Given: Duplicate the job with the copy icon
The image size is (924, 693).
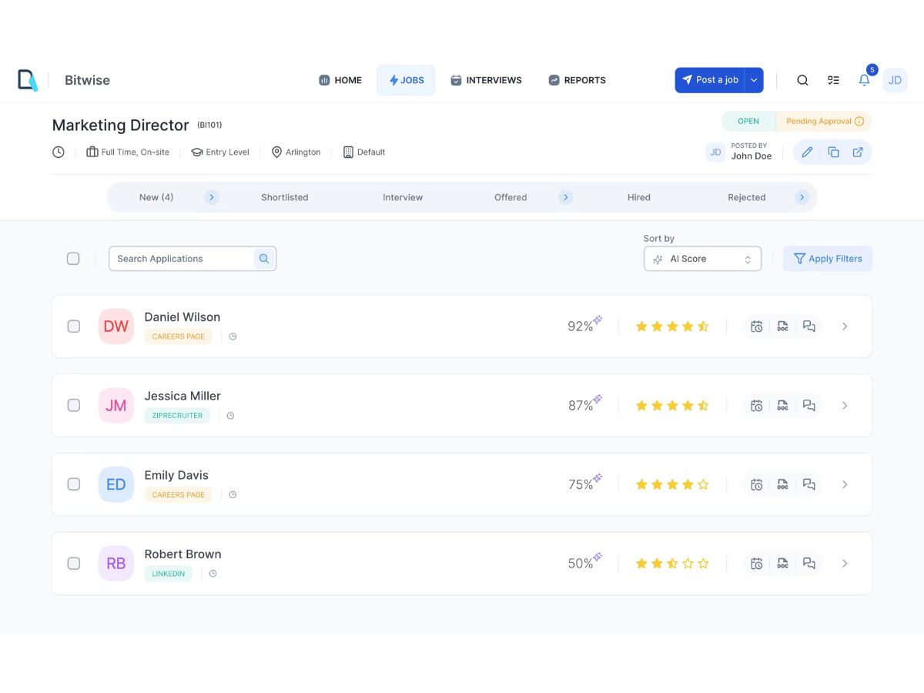Looking at the screenshot, I should pos(833,152).
